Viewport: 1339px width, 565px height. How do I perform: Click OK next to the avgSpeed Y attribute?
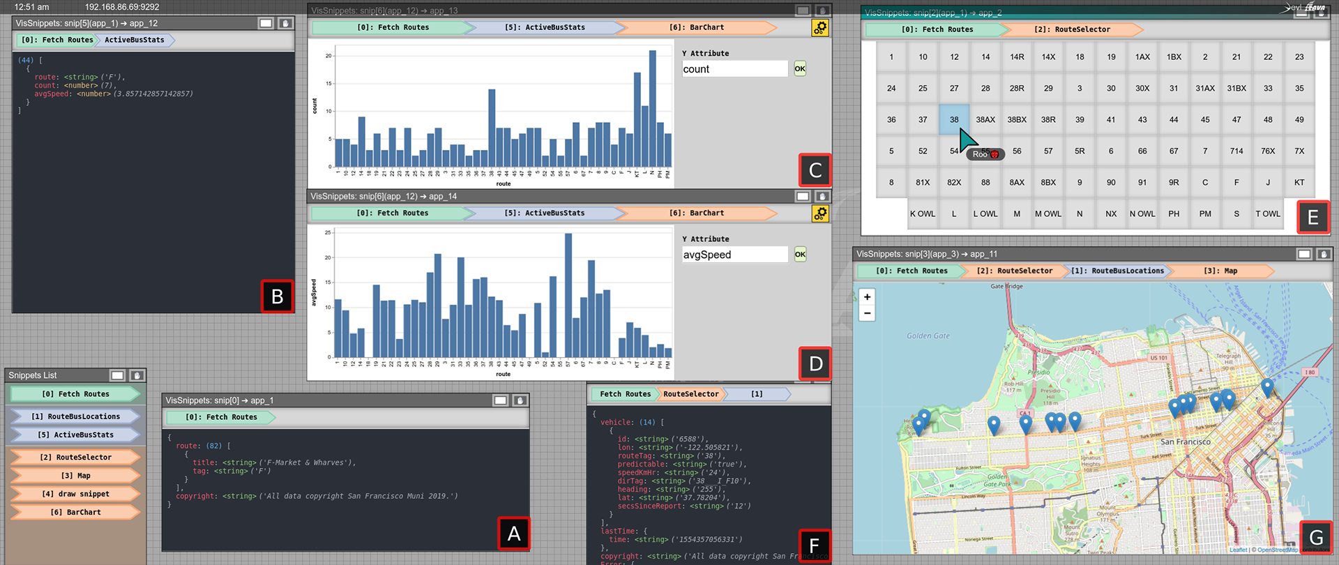[800, 255]
